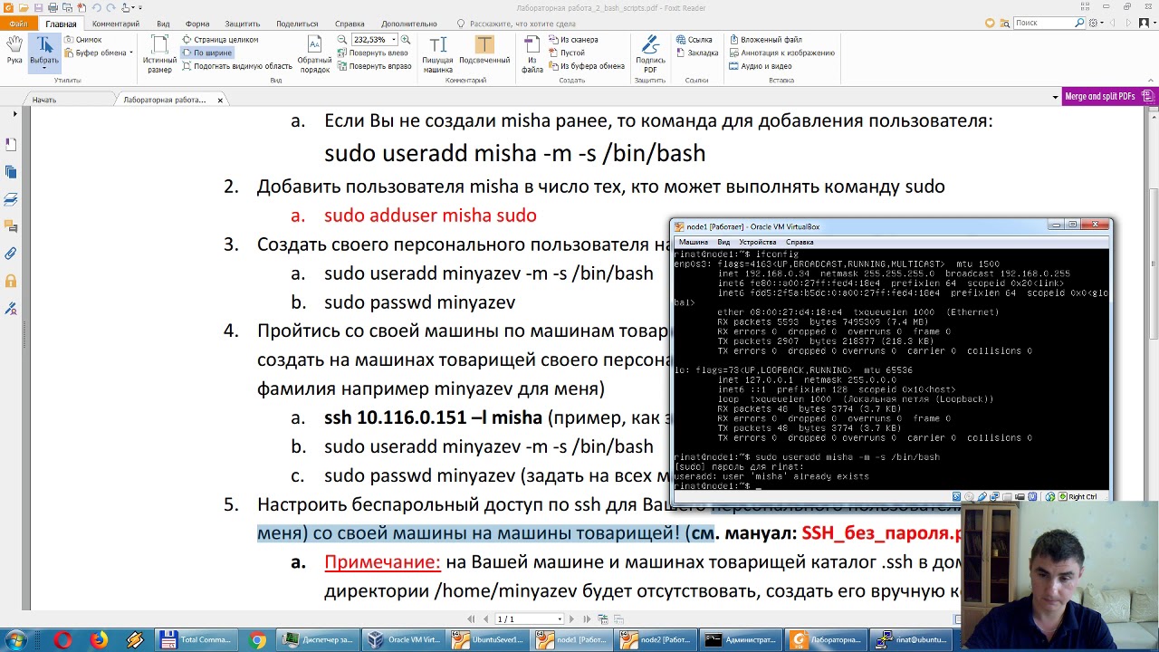
Task: Click Аннотация к изображению button
Action: (x=782, y=53)
